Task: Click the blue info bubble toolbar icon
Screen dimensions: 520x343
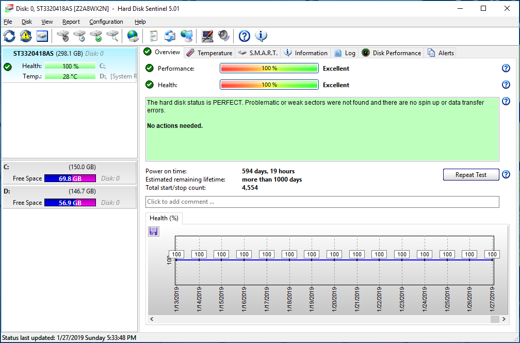Action: (x=261, y=36)
